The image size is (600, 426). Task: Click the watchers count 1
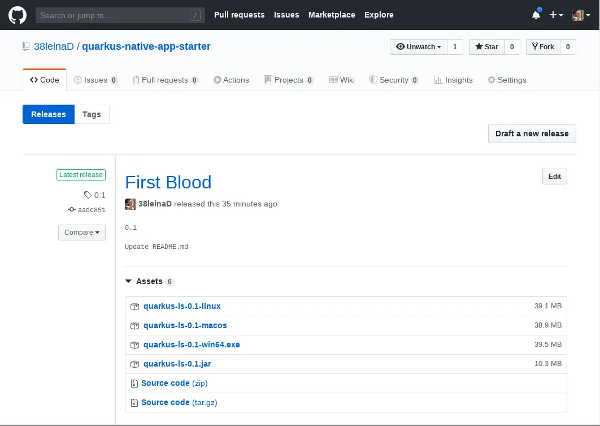pos(455,47)
